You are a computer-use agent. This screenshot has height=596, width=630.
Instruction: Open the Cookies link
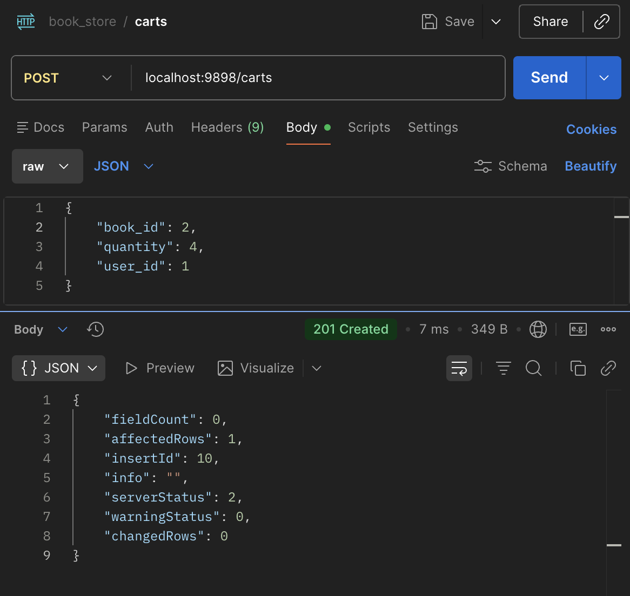[x=591, y=129]
